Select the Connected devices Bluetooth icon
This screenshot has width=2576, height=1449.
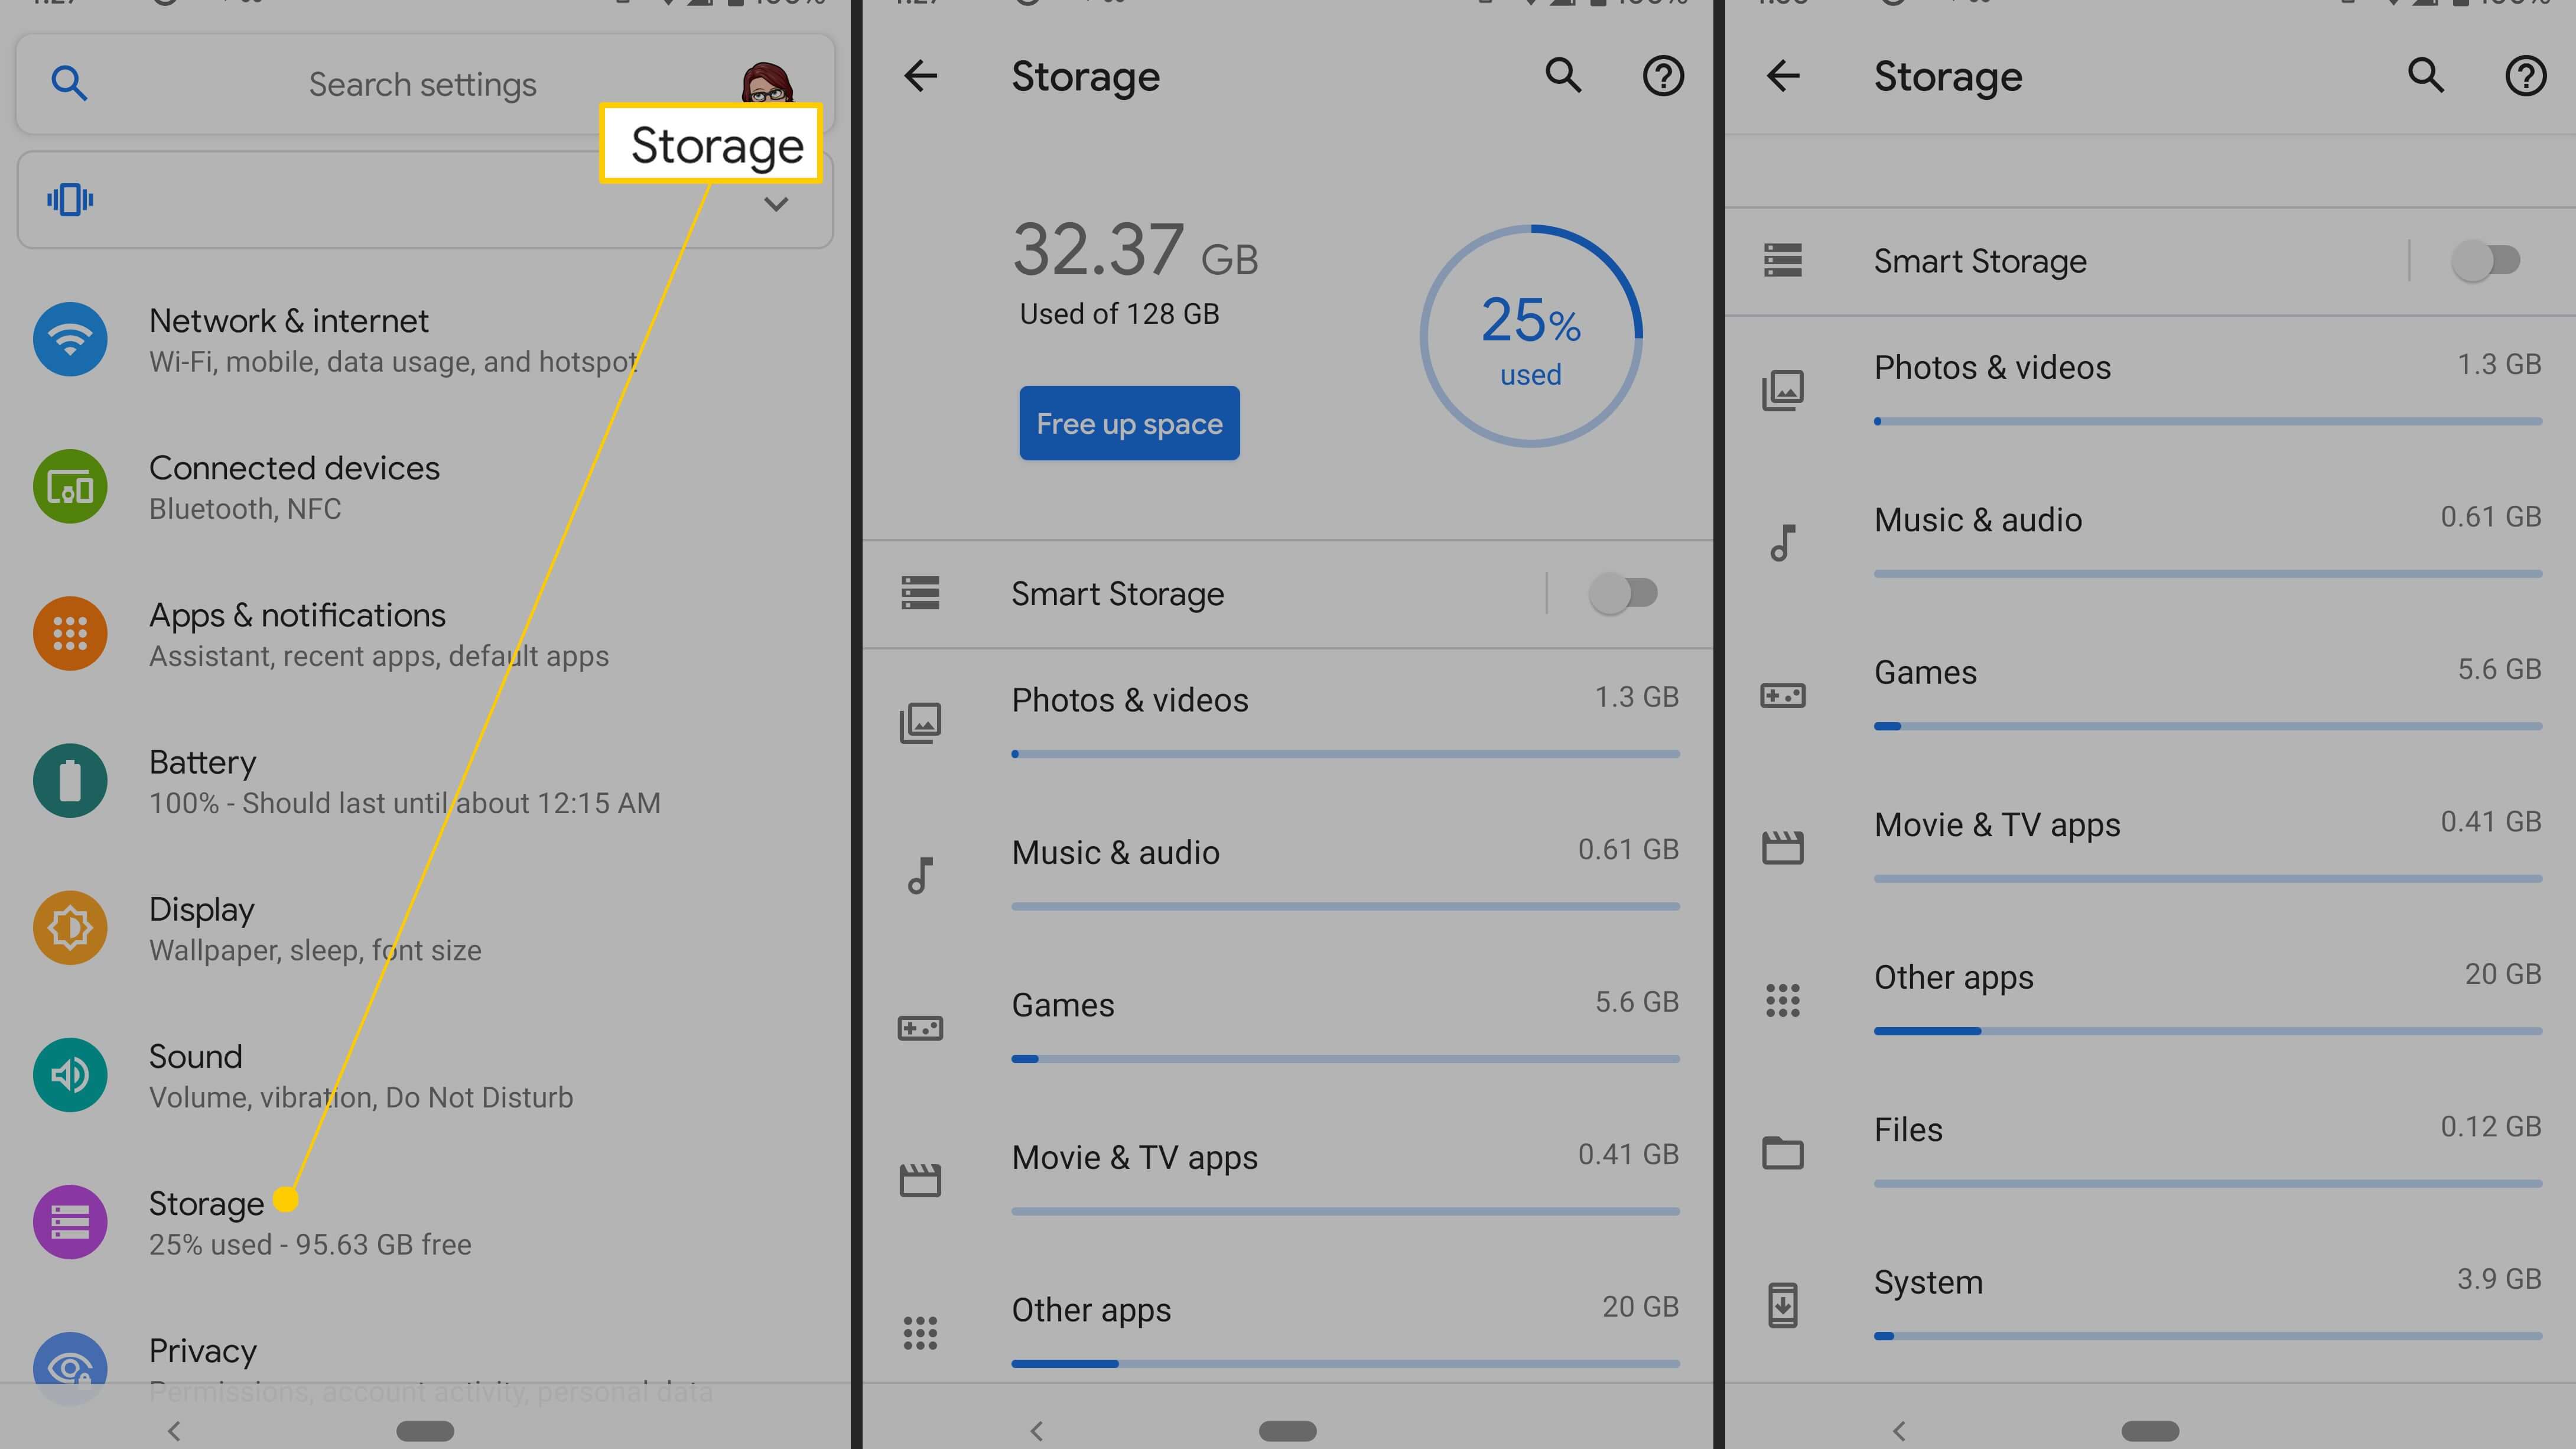(69, 487)
